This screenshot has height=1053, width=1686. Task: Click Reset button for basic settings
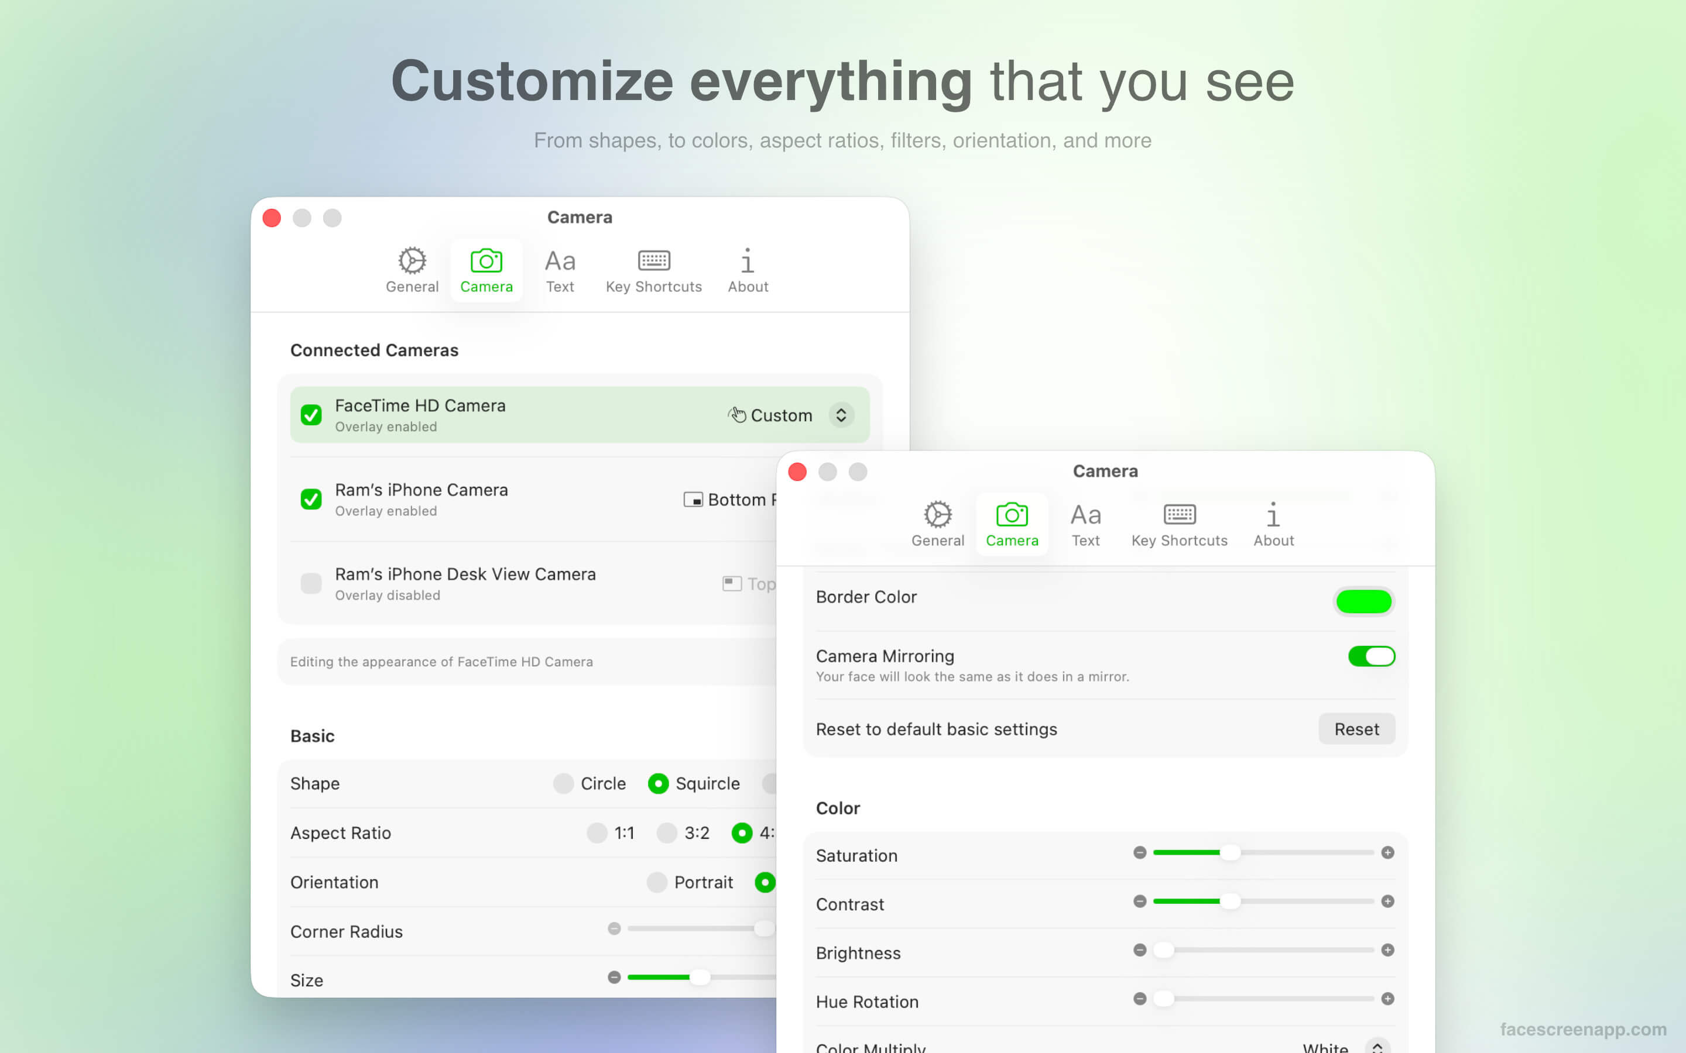(x=1356, y=729)
